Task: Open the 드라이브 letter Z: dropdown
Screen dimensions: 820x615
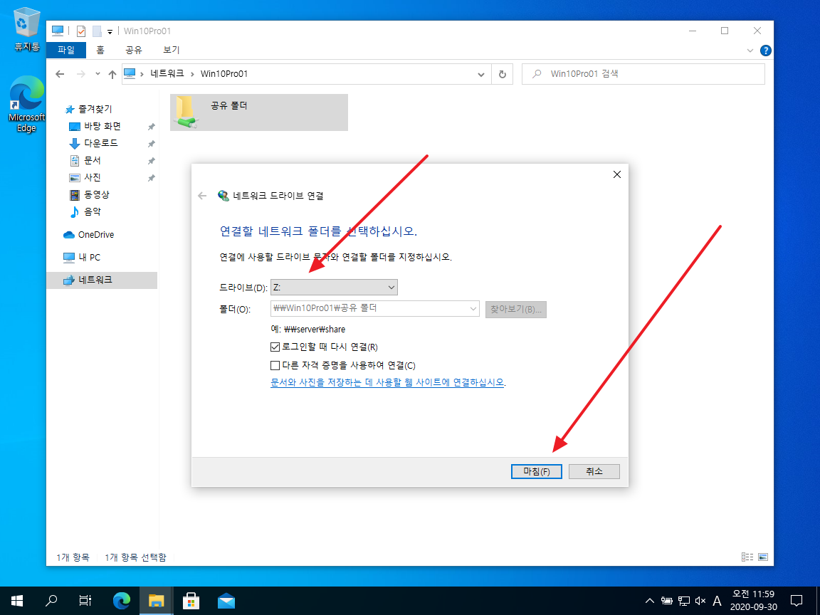Action: coord(334,288)
